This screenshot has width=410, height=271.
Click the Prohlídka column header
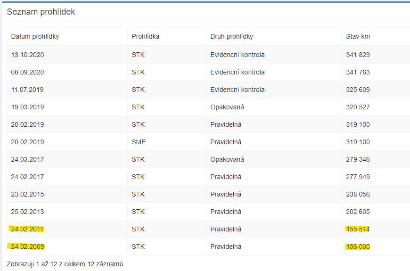145,36
